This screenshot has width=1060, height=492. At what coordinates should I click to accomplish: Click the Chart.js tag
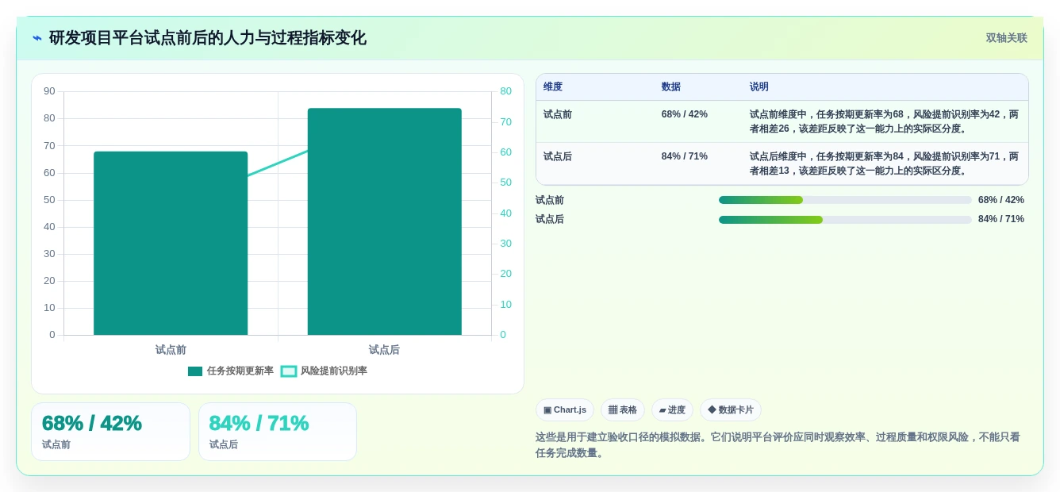tap(565, 409)
